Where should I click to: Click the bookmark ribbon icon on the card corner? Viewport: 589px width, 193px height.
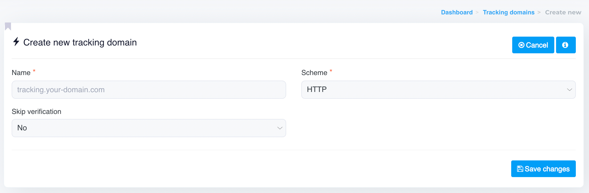[8, 26]
